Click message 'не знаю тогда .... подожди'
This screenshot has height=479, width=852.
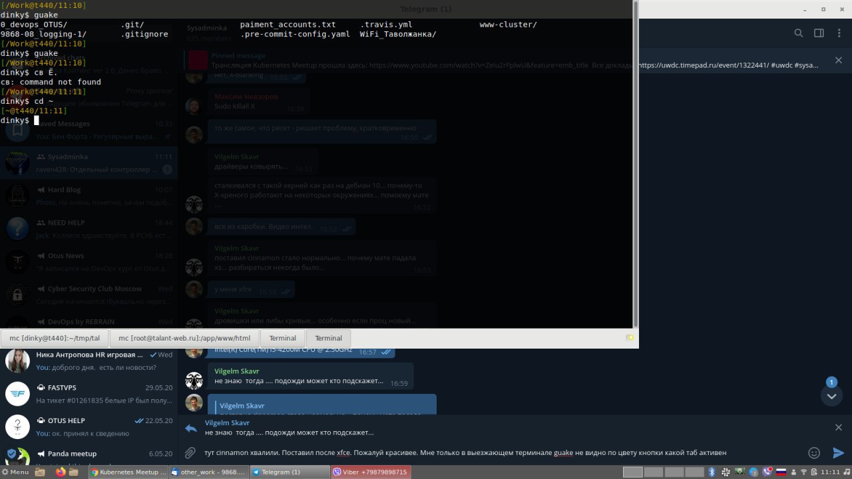[x=298, y=381]
